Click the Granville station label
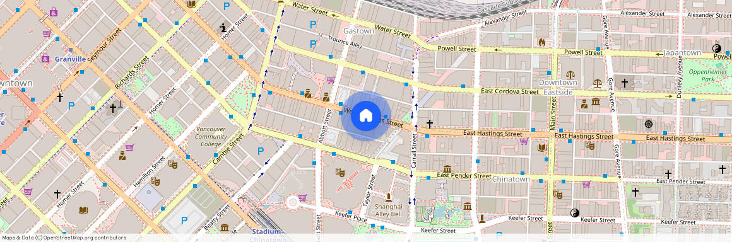732x242 pixels. point(70,59)
